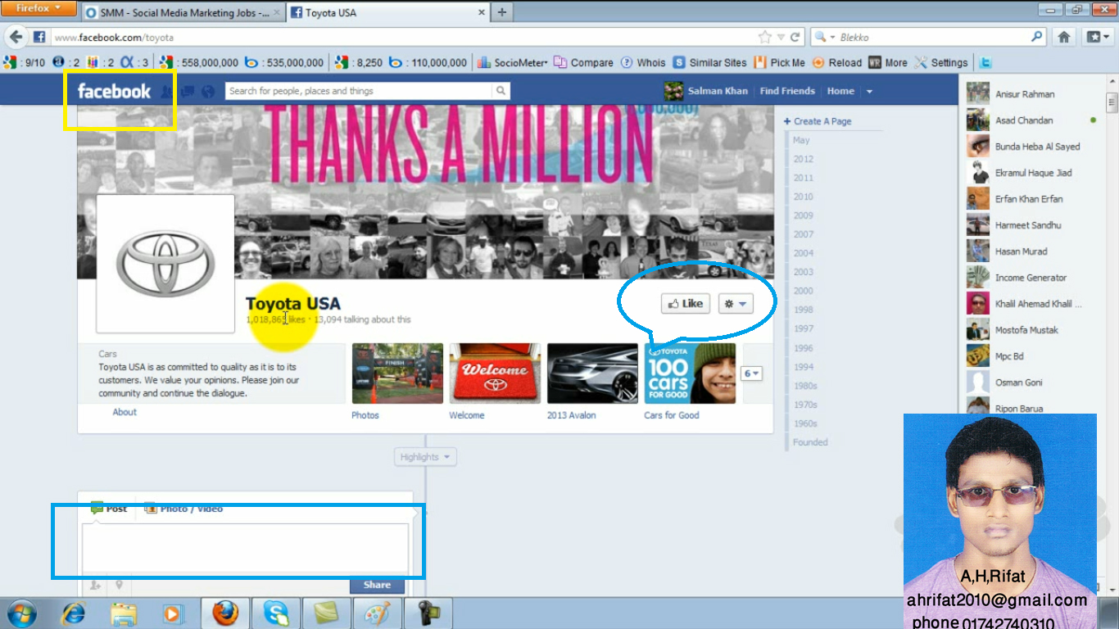Click the Pick Me toolbar item

[x=779, y=62]
